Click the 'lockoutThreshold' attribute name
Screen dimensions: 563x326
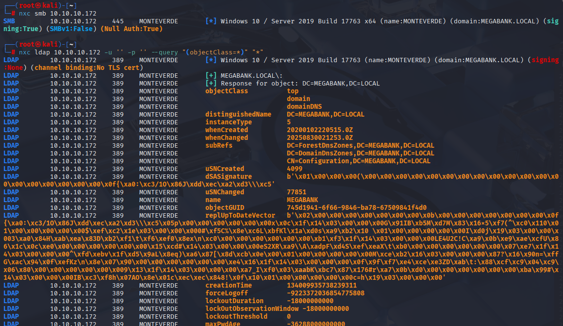(236, 317)
